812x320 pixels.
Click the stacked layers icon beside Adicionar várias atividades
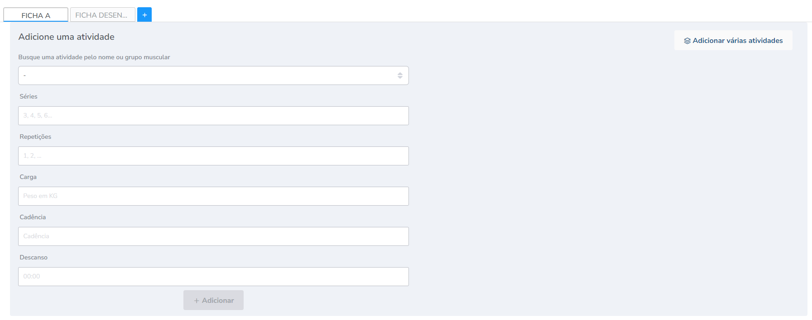(687, 41)
